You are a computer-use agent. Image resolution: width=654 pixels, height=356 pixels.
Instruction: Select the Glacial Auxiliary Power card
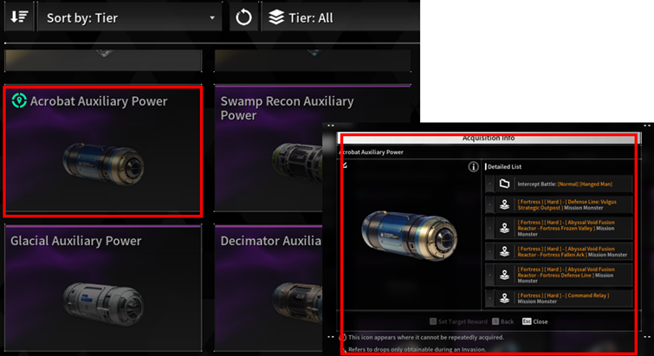point(103,288)
